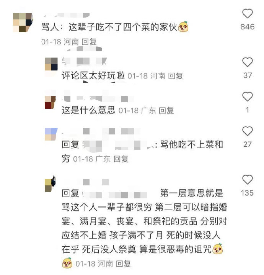Viewport: 264px width, 275px height.
Task: Reply to the top 骂人 comment
Action: [x=89, y=42]
